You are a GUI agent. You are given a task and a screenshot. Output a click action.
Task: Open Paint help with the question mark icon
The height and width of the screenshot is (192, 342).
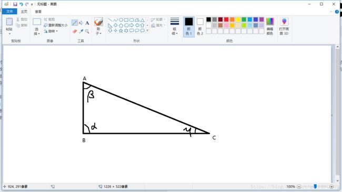click(337, 12)
